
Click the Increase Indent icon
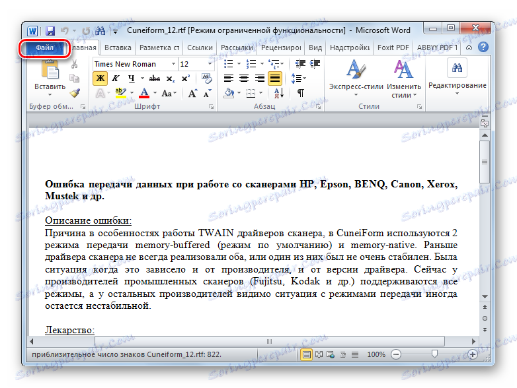coord(315,63)
